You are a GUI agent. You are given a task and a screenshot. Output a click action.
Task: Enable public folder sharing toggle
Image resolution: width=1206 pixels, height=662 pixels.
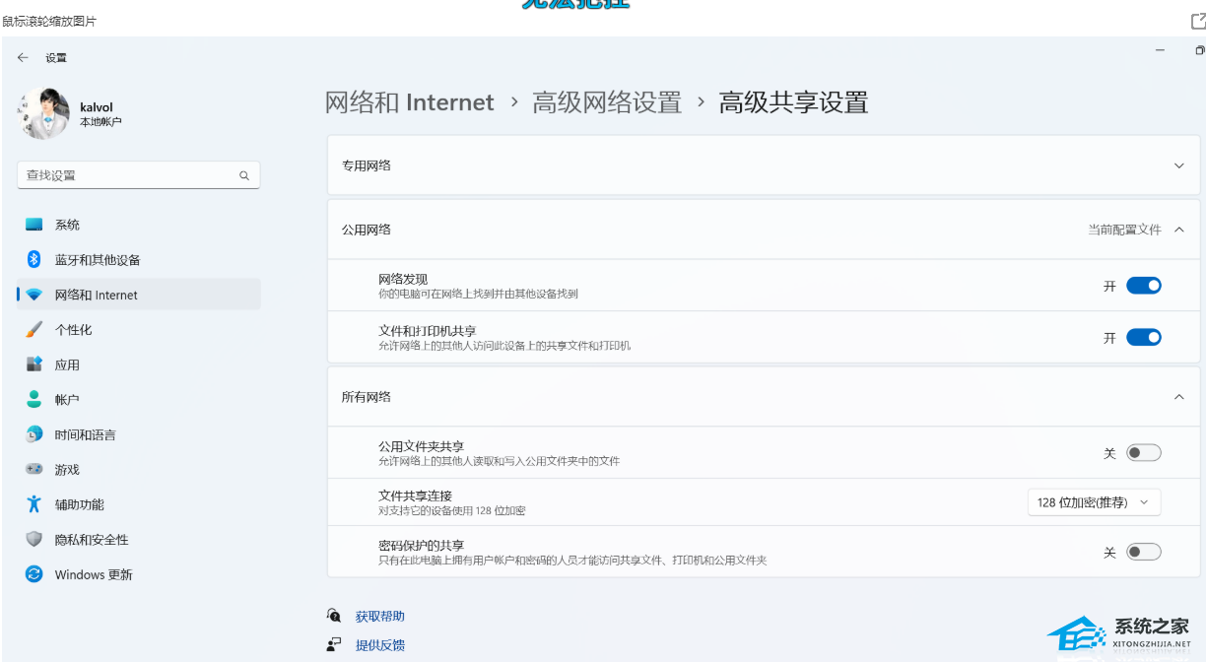[x=1143, y=453]
